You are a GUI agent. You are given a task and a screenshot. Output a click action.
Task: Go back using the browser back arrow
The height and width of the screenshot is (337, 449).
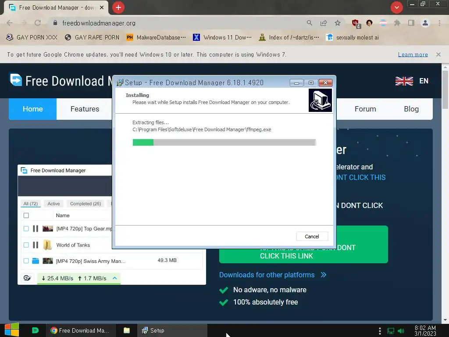point(10,23)
